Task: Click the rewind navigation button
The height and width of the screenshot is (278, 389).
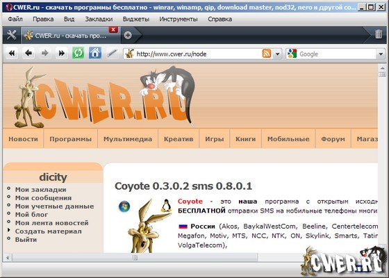Action: pos(12,53)
